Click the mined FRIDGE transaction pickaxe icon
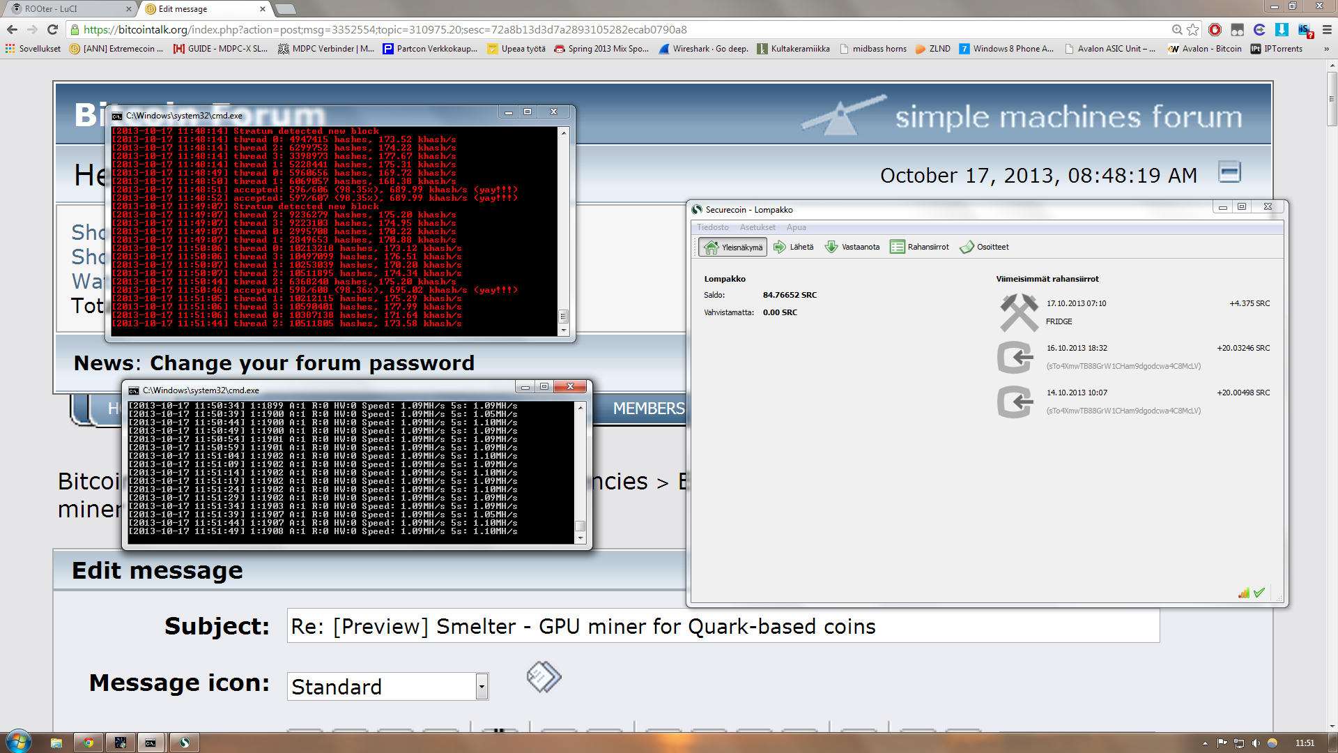Viewport: 1338px width, 753px height. 1019,312
